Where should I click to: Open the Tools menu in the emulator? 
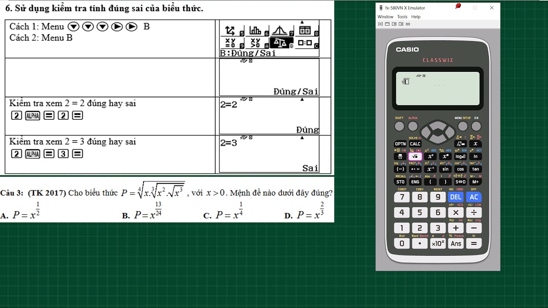pyautogui.click(x=402, y=17)
